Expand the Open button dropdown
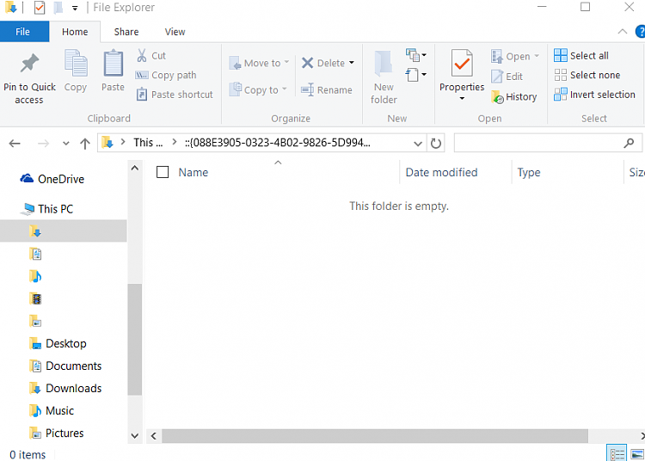Image resolution: width=645 pixels, height=461 pixels. click(x=537, y=56)
